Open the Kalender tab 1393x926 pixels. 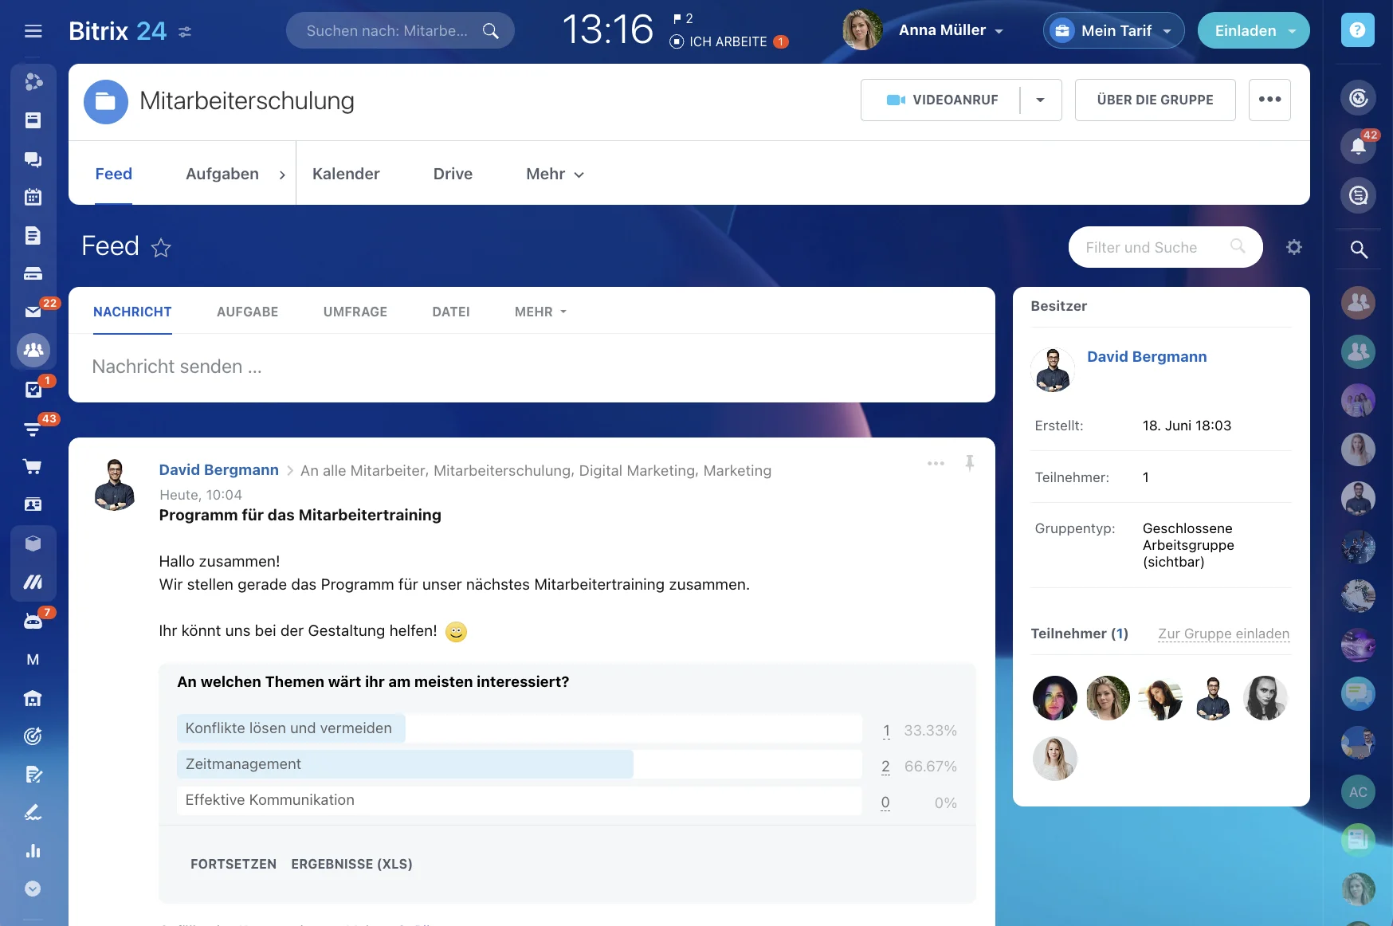[346, 174]
